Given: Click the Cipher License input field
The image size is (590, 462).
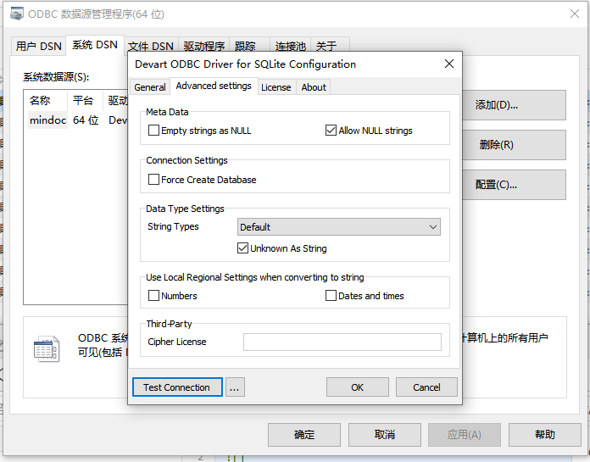Looking at the screenshot, I should pos(342,342).
